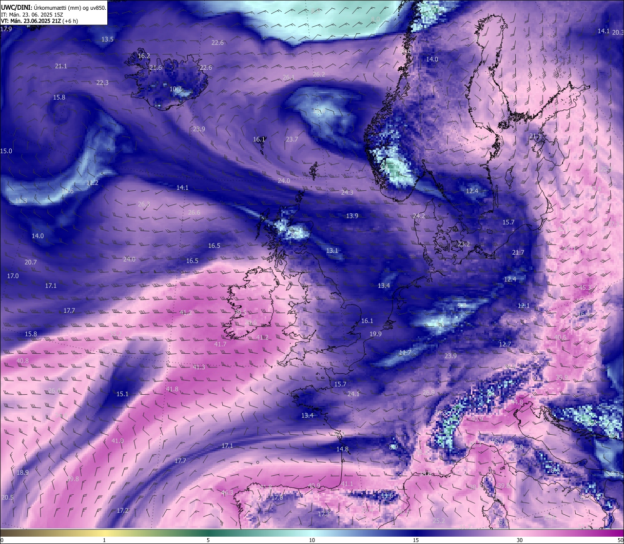Click the 25.2 value label
Image resolution: width=624 pixels, height=544 pixels.
pyautogui.click(x=439, y=521)
